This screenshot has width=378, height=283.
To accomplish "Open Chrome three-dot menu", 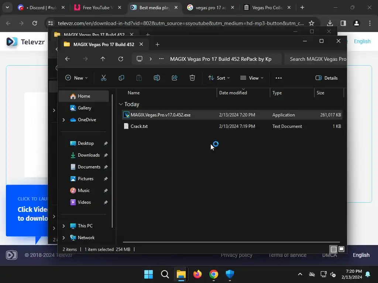I will (370, 23).
